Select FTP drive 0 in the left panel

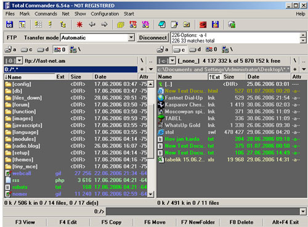pyautogui.click(x=60, y=49)
